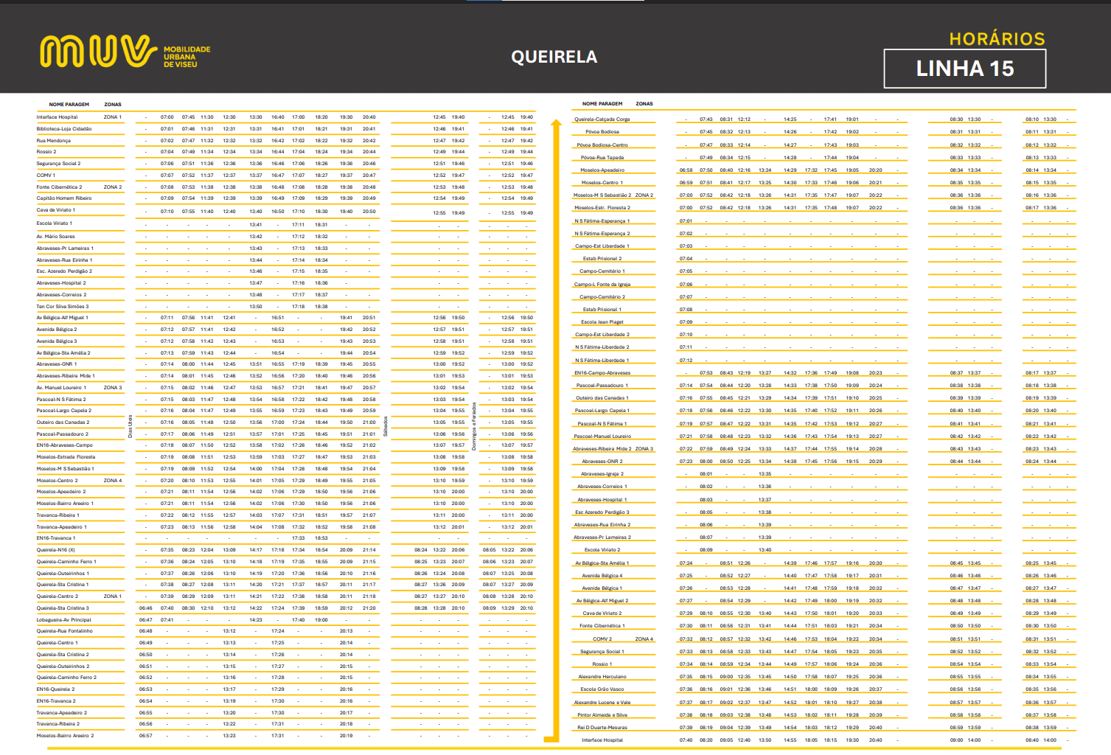Click the Alexandre Herculano stop name

(602, 677)
